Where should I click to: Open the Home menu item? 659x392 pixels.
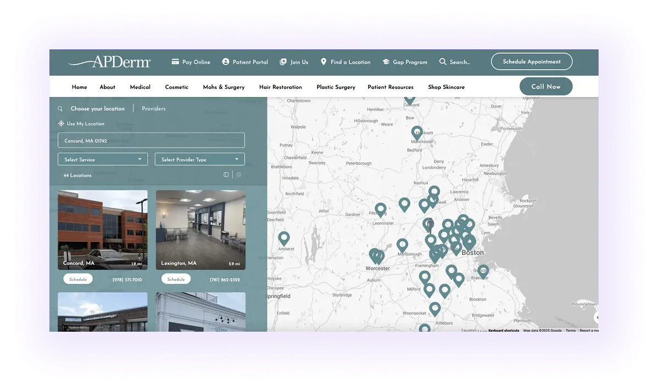point(80,87)
